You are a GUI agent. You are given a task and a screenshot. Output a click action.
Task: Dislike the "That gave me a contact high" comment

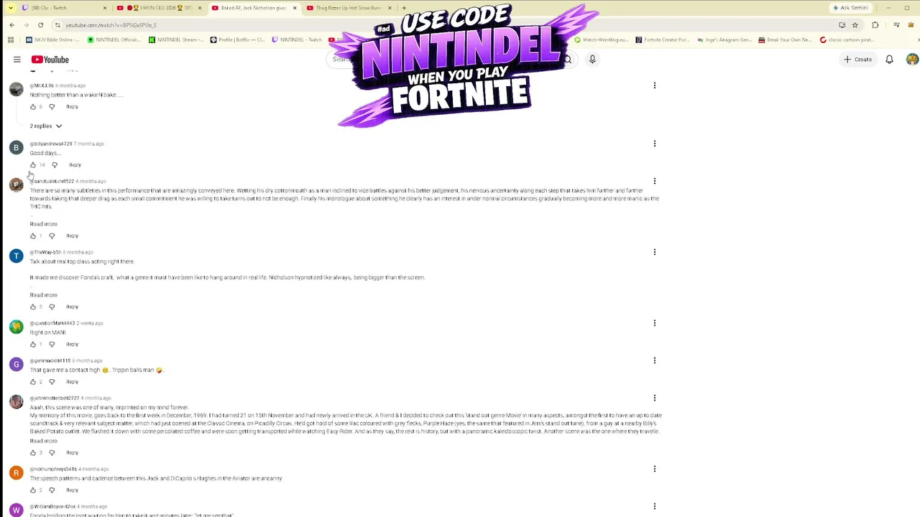[x=52, y=381]
